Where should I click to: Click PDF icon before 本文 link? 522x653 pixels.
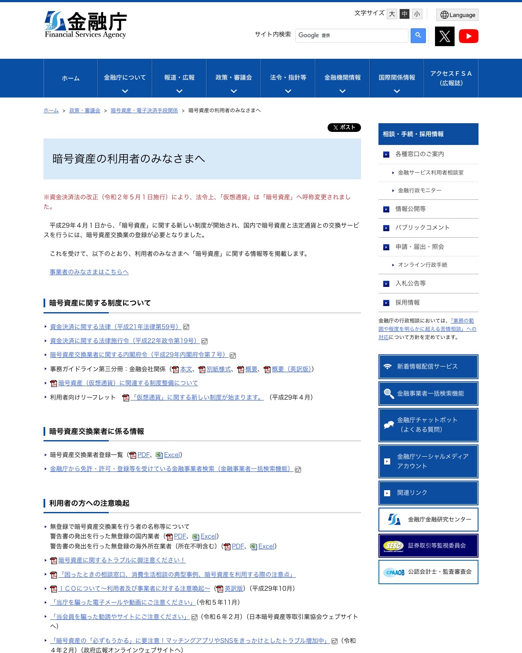click(175, 370)
